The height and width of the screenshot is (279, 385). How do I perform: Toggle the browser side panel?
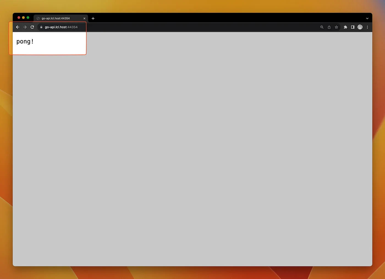353,27
